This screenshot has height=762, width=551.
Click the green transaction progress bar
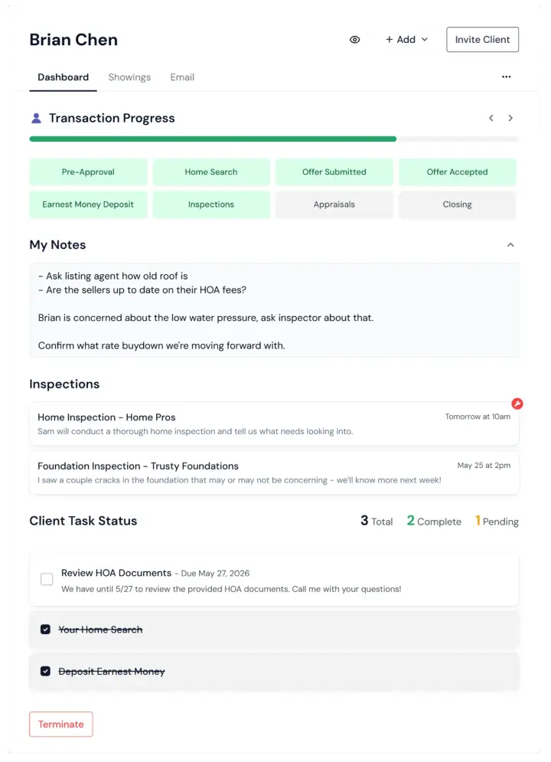click(213, 139)
